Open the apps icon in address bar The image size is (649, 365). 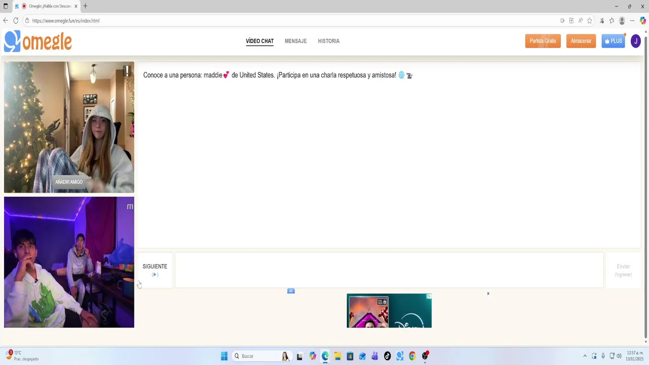[571, 21]
